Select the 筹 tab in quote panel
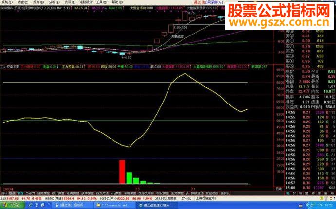 [x=332, y=193]
